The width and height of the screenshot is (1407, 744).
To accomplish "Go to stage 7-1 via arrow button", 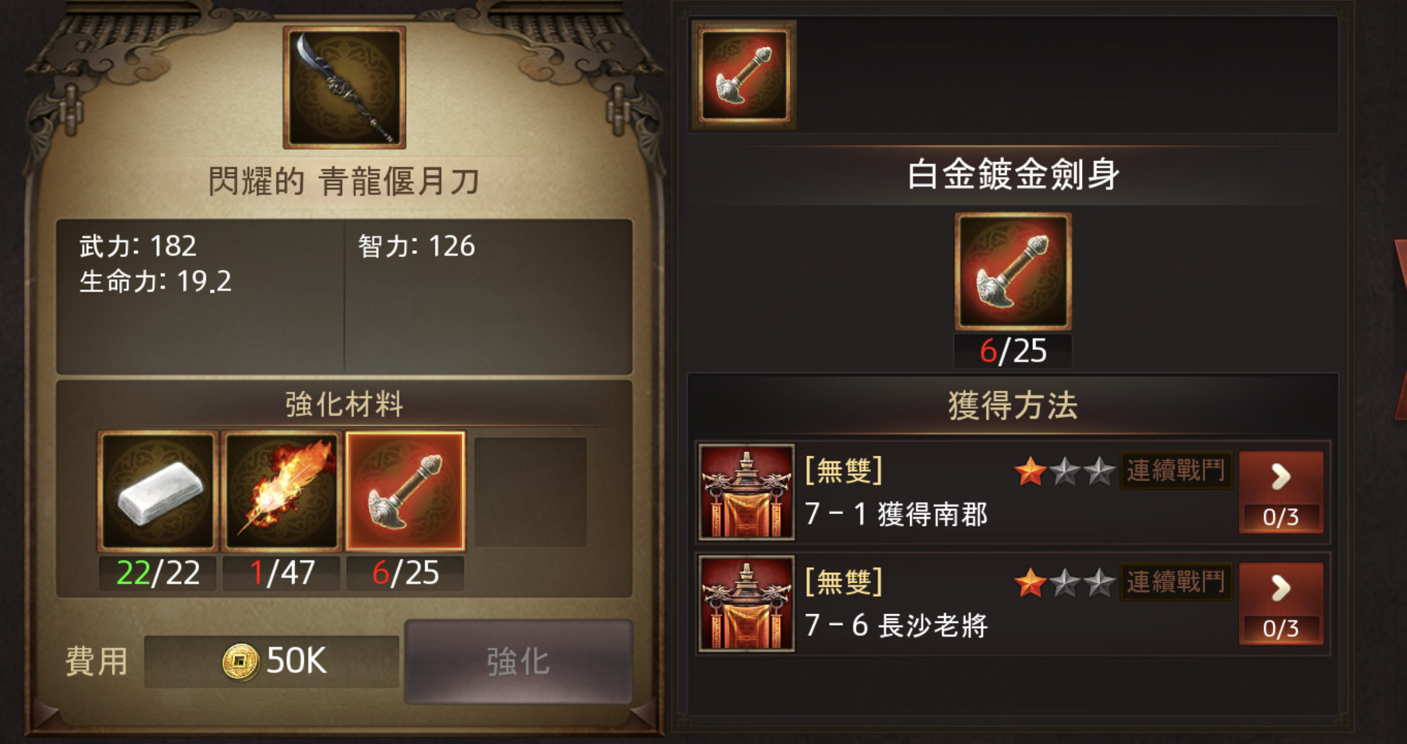I will [1281, 492].
